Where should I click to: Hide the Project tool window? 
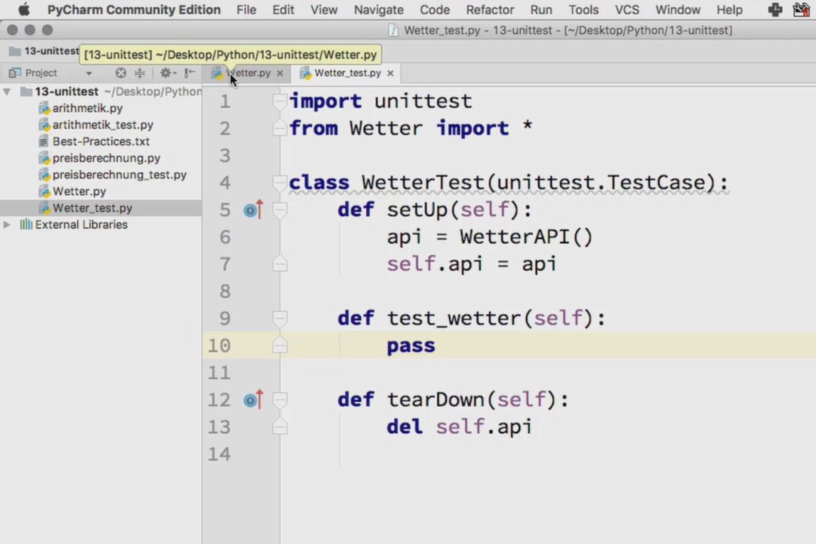click(190, 73)
